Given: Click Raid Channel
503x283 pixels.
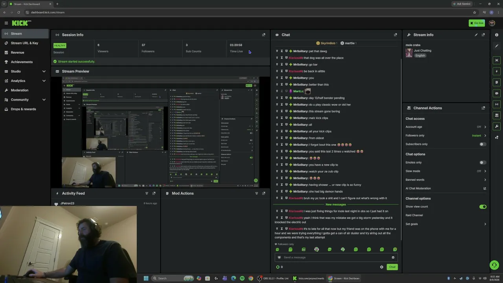Looking at the screenshot, I should 414,215.
